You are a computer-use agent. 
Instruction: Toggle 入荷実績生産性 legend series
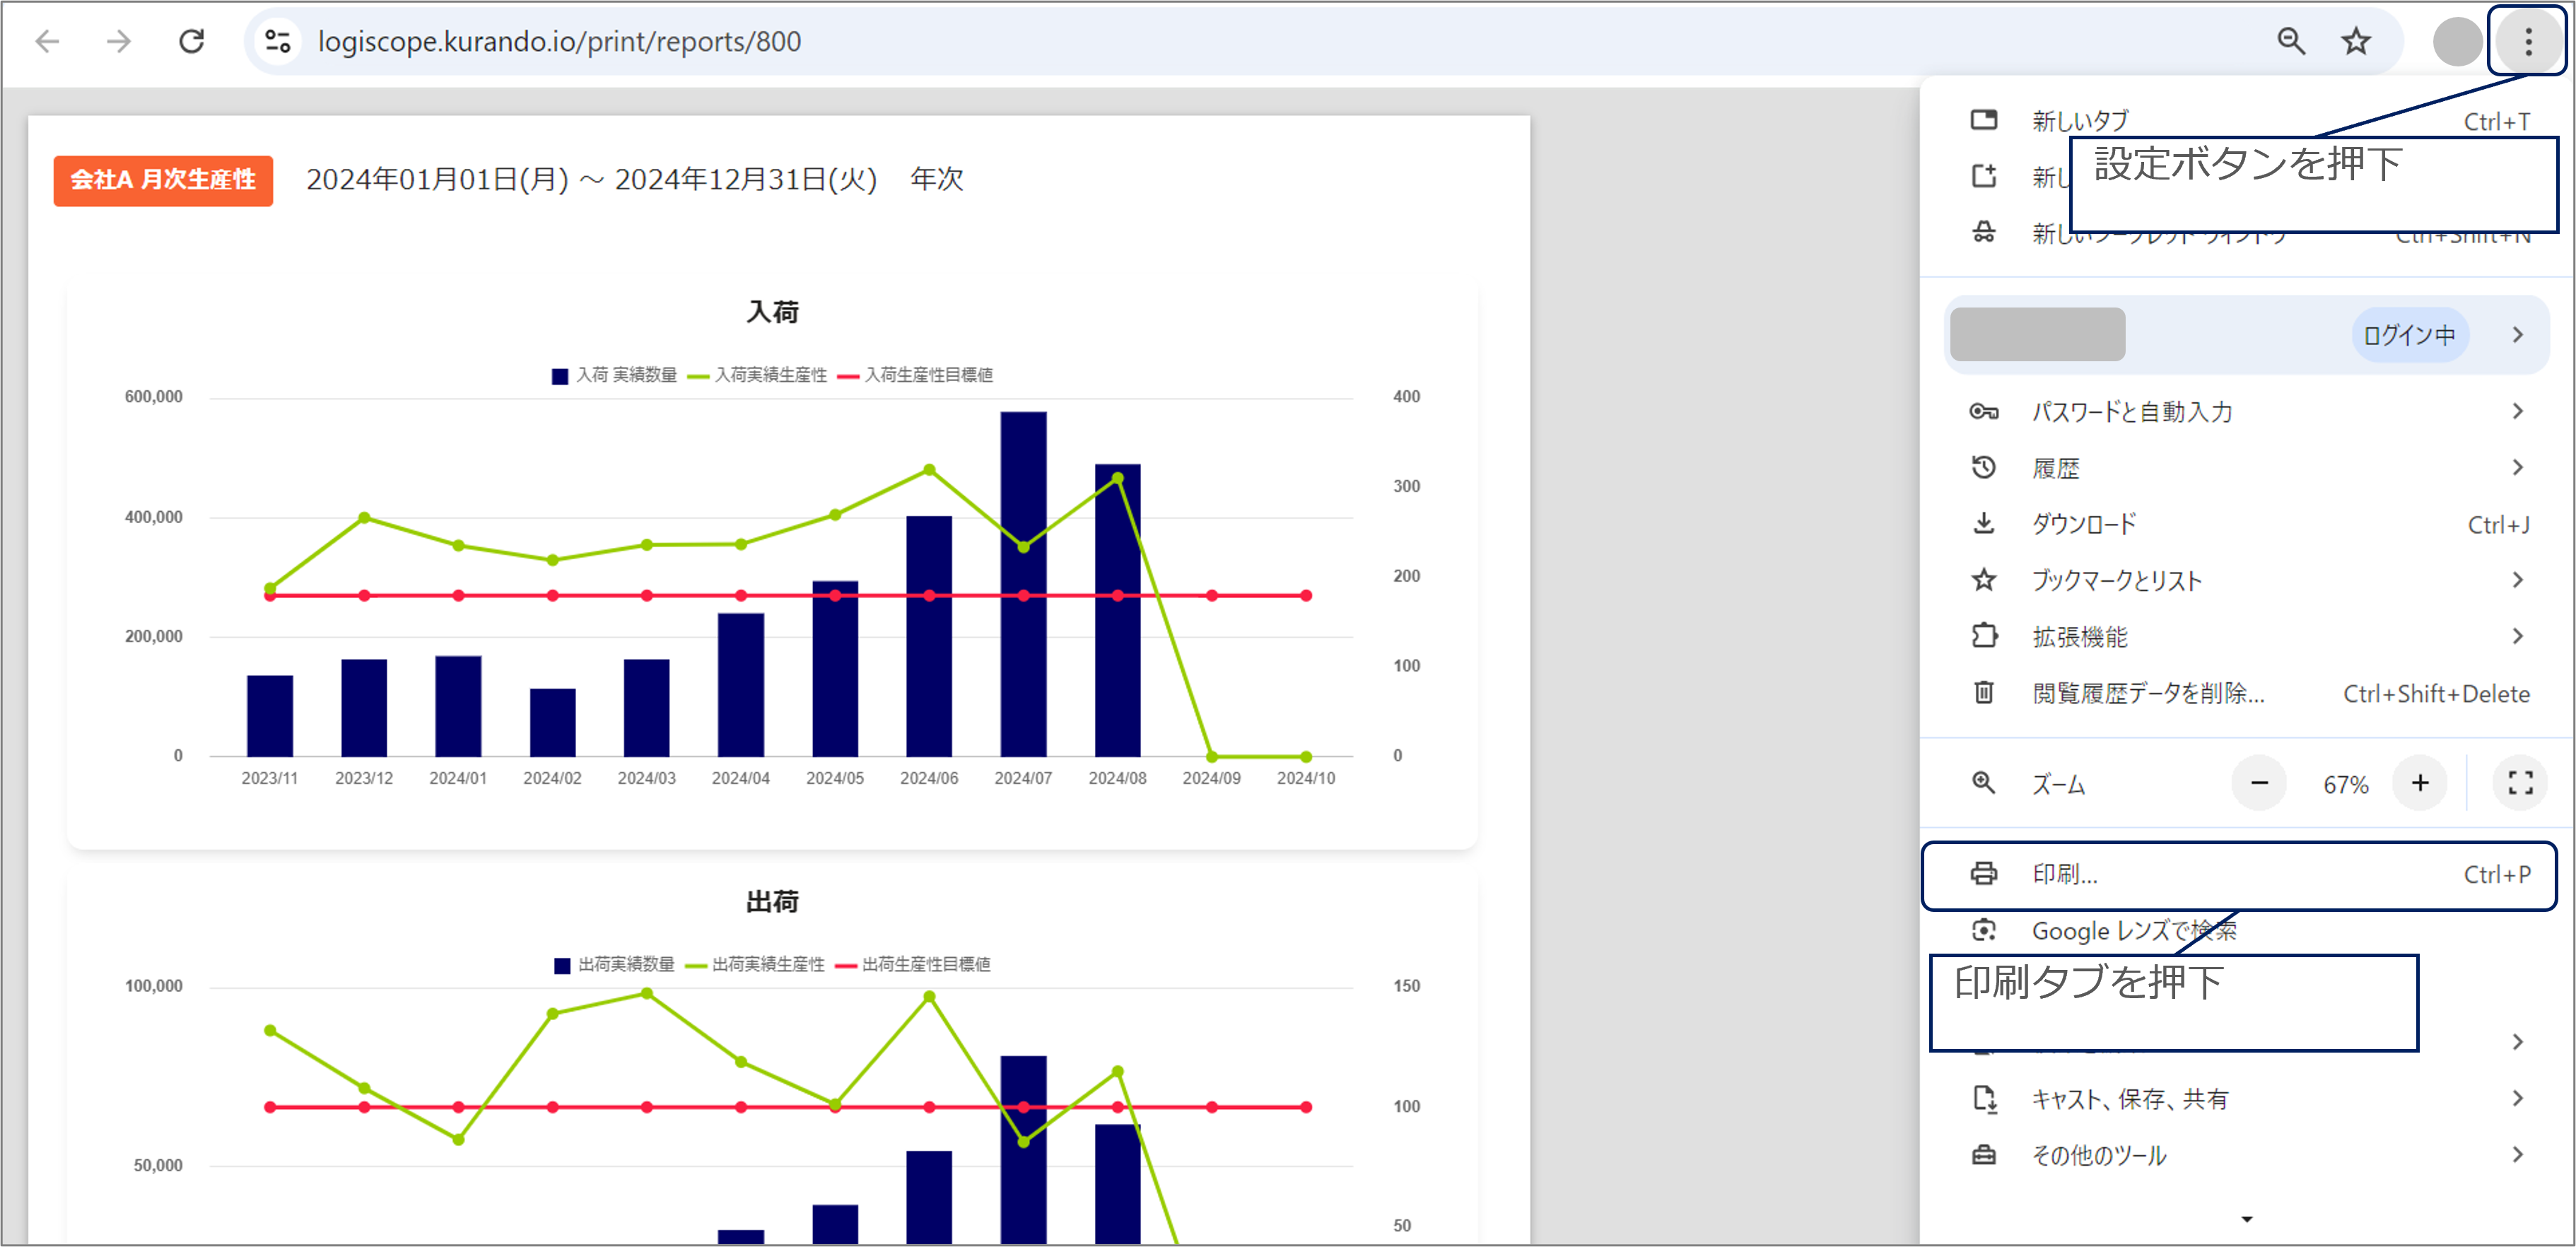pyautogui.click(x=758, y=375)
